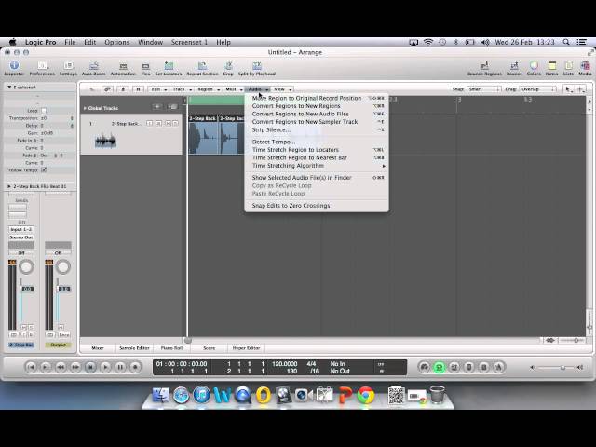Toggle Mute on the 2-Step Back channel strip
Image resolution: width=596 pixels, height=447 pixels.
(24, 327)
